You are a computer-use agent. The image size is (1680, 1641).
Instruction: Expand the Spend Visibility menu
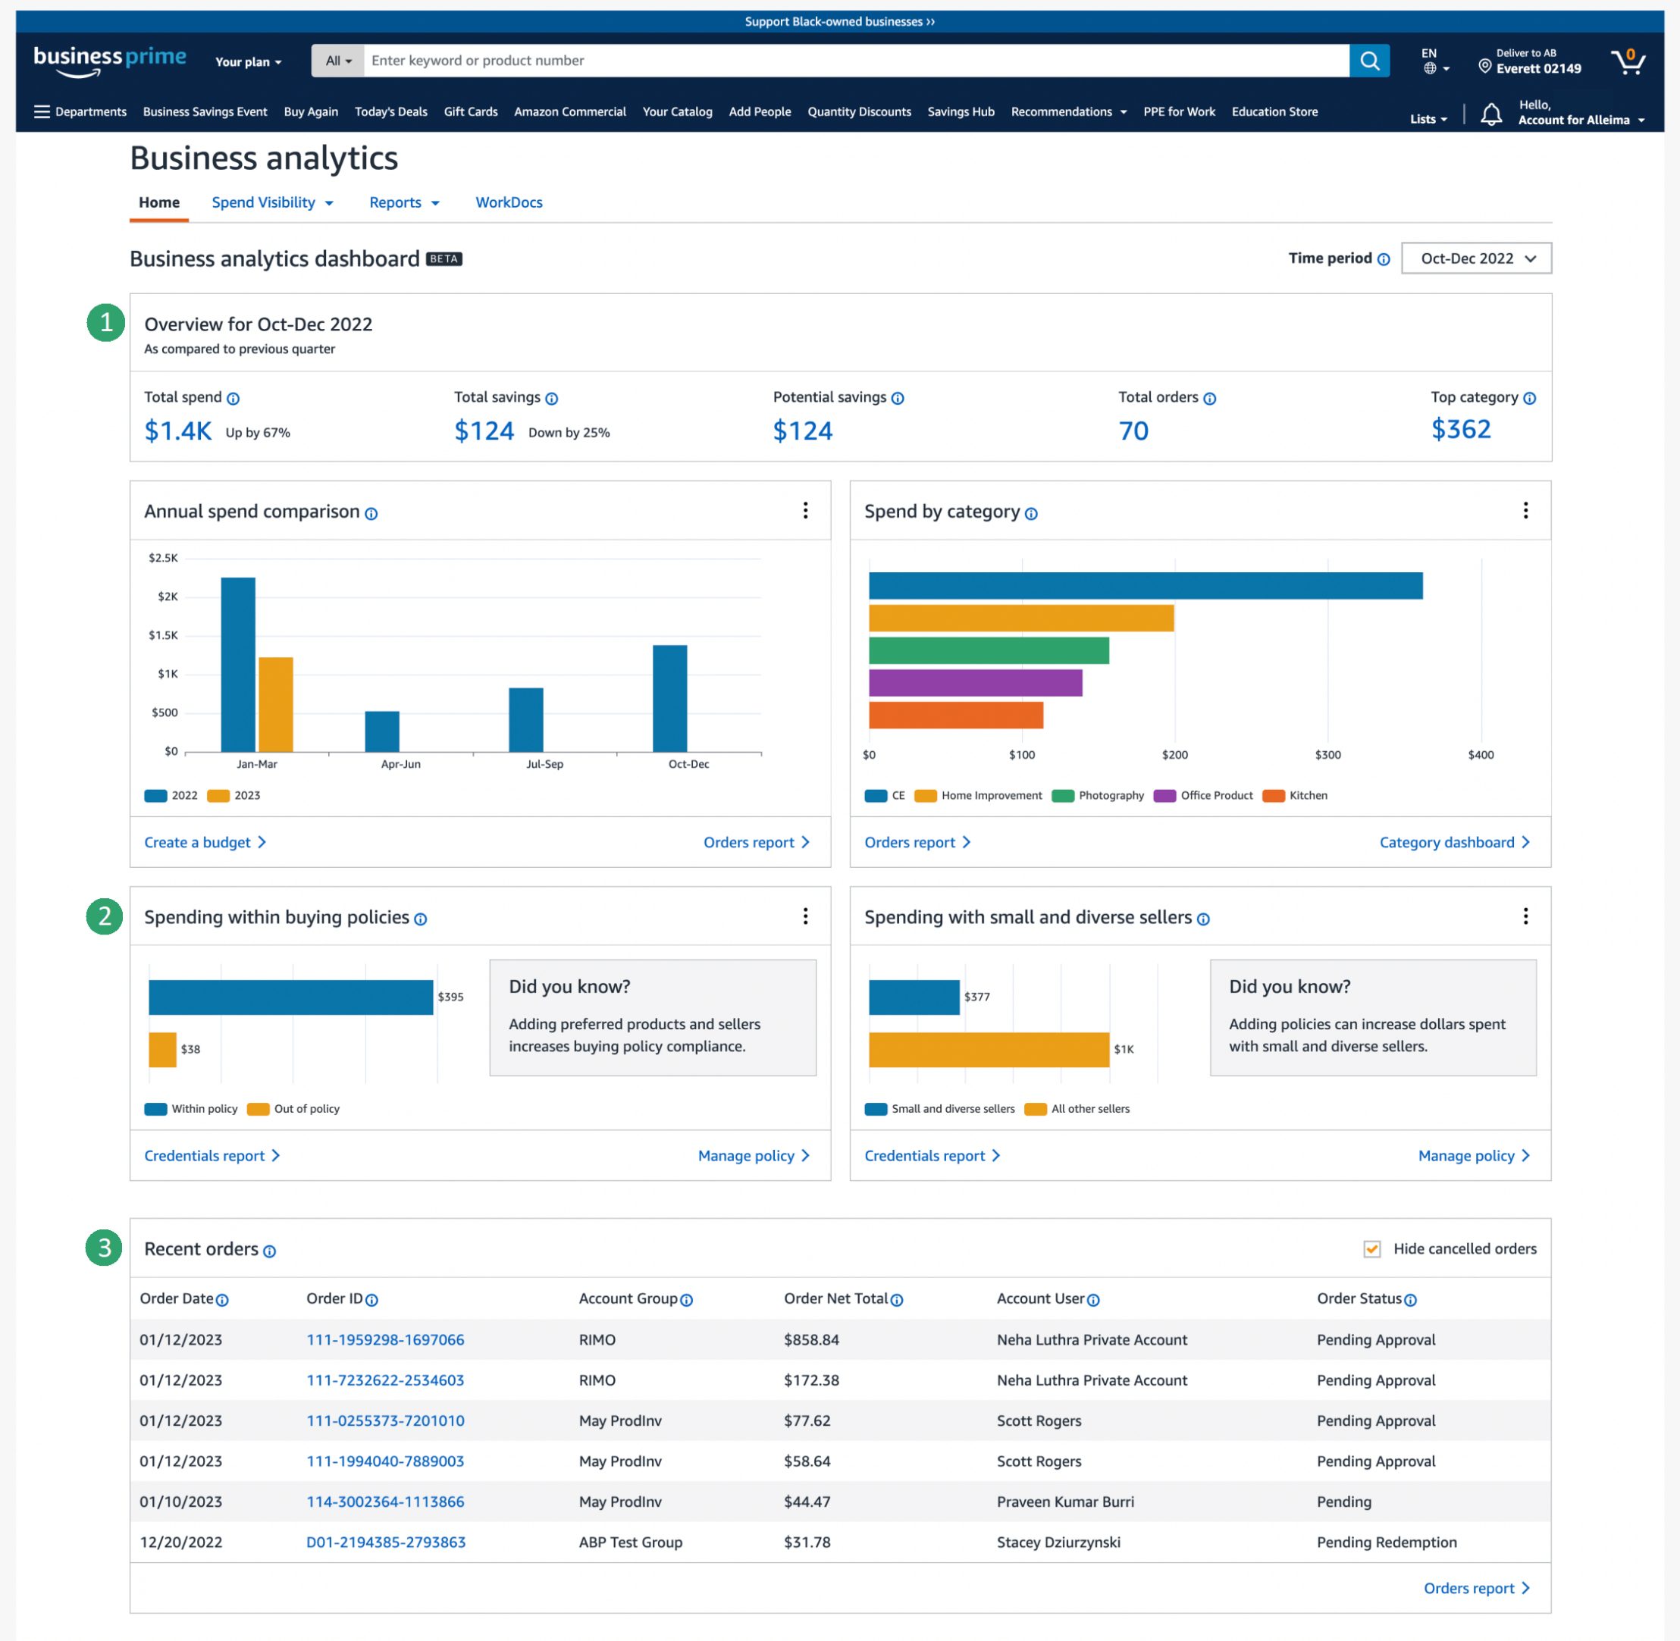point(272,202)
